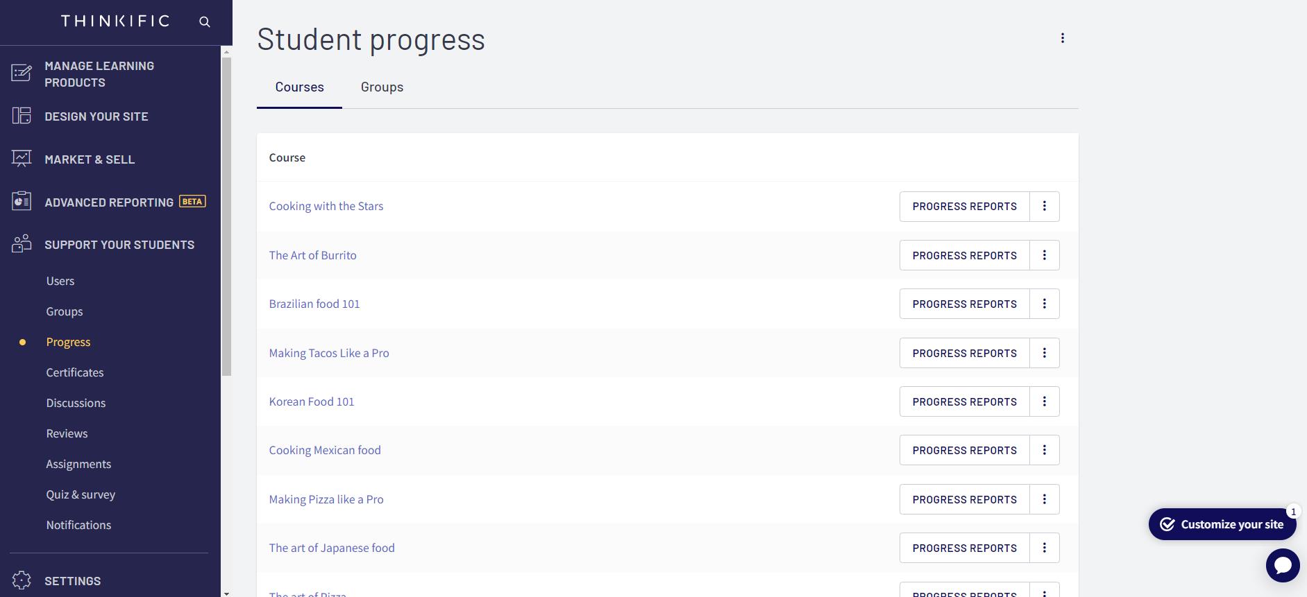This screenshot has height=597, width=1307.
Task: Select the Courses tab
Action: tap(299, 87)
